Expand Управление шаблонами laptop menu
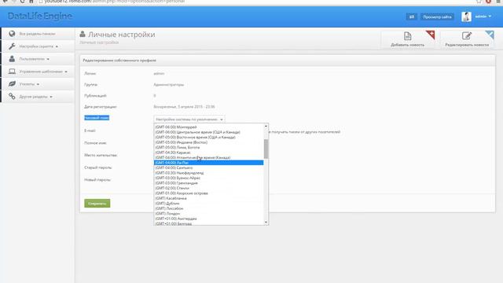The image size is (503, 283). point(38,72)
